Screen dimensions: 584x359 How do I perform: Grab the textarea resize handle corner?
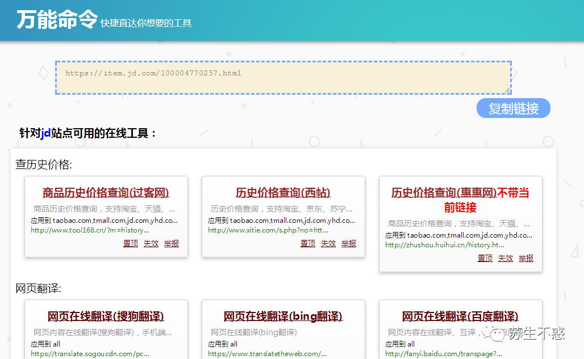[x=507, y=90]
